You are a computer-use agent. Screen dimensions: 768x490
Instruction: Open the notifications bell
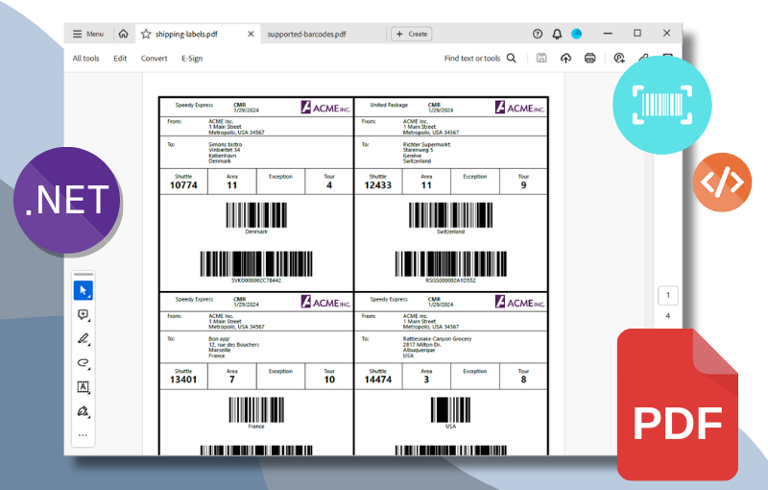pyautogui.click(x=557, y=34)
